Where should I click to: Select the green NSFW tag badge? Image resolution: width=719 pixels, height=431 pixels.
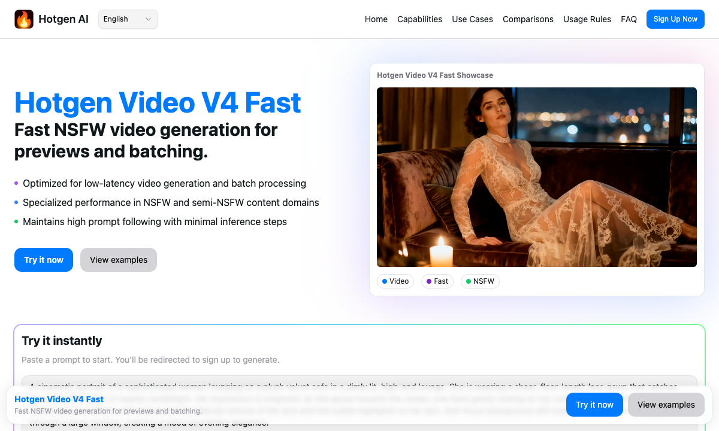pyautogui.click(x=480, y=281)
